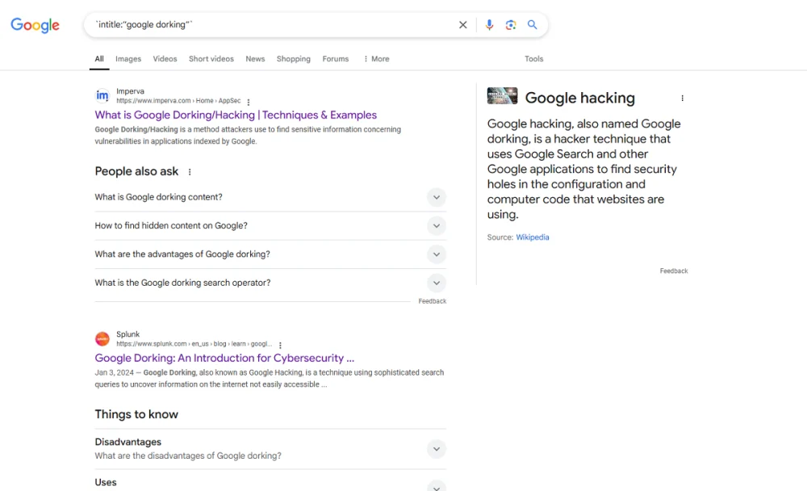Switch to the Images tab
This screenshot has width=807, height=491.
point(128,59)
